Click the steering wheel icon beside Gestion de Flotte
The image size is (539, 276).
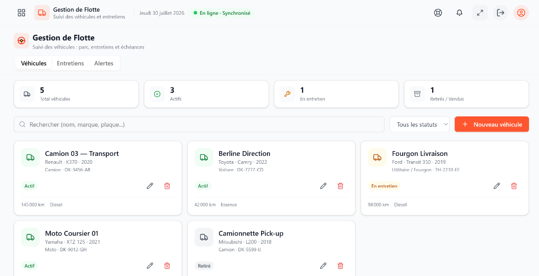click(x=21, y=41)
